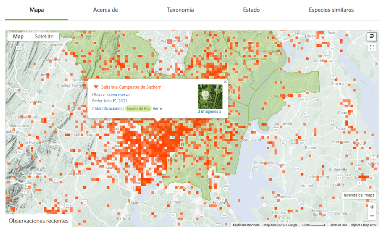This screenshot has height=230, width=380.
Task: Go to Especies similares tab
Action: [x=331, y=10]
